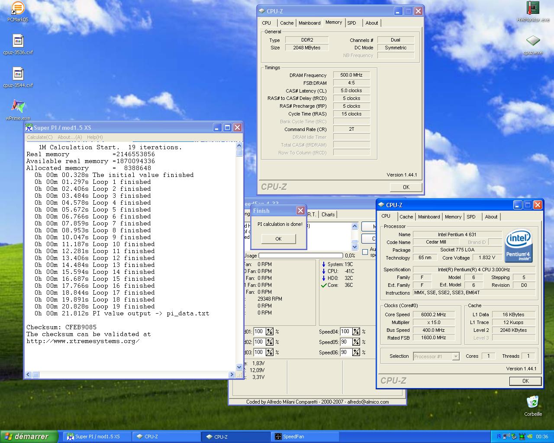Click the Checksum: CFEB9085 line in Super PI
The image size is (554, 443).
tap(61, 327)
